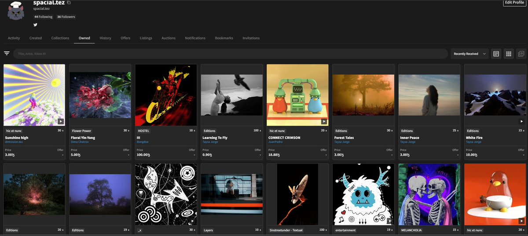
Task: Switch to the Created tab
Action: coord(36,38)
